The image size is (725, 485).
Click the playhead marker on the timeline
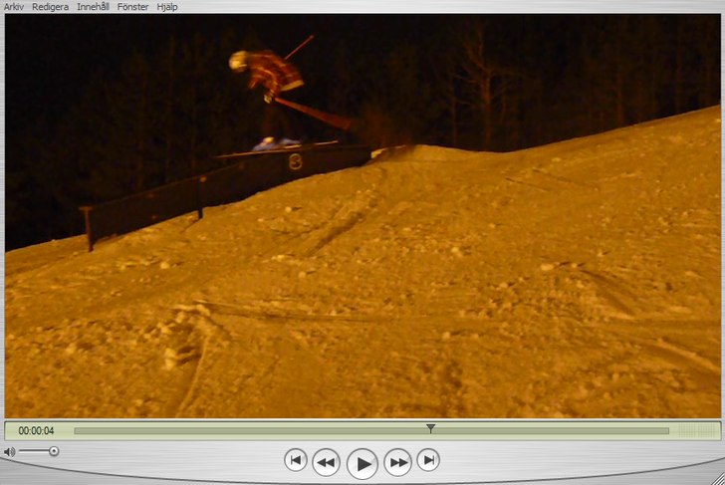[430, 428]
